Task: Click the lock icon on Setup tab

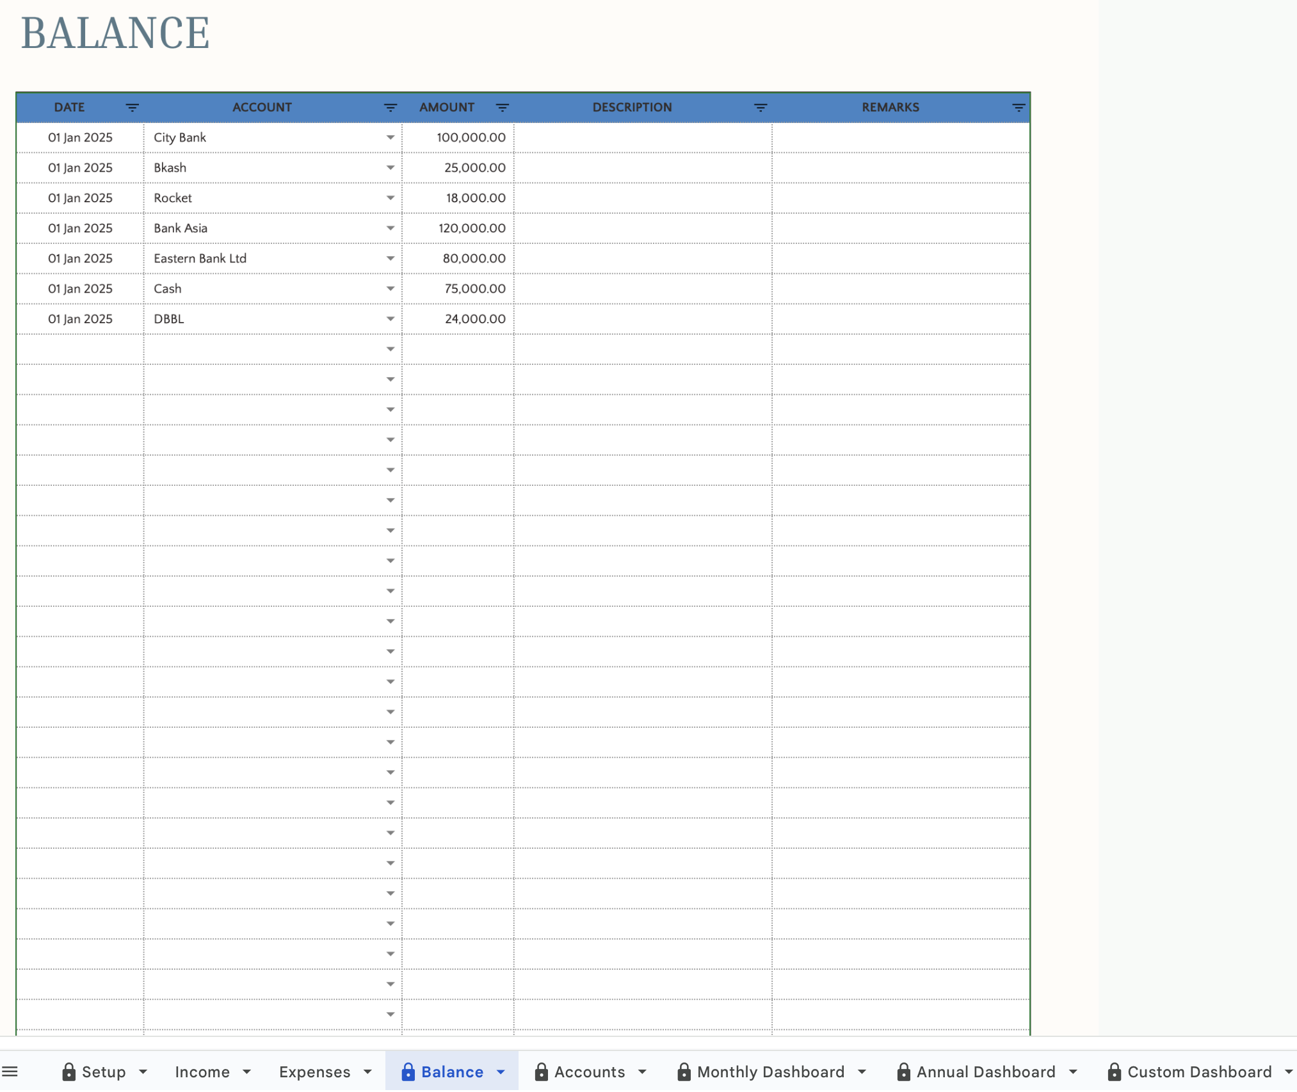Action: pos(69,1072)
